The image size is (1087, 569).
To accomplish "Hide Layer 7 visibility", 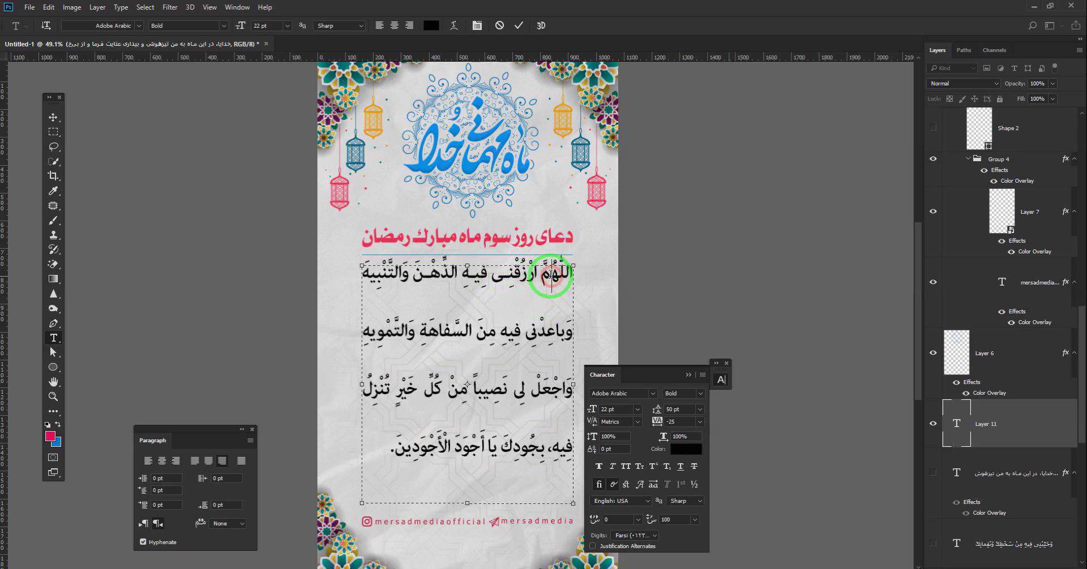I will (x=933, y=212).
